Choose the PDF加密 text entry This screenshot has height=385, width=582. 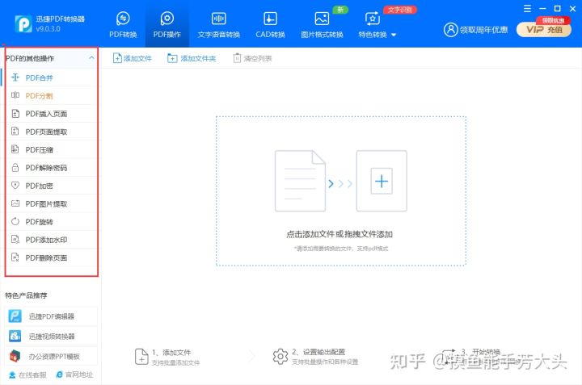40,186
